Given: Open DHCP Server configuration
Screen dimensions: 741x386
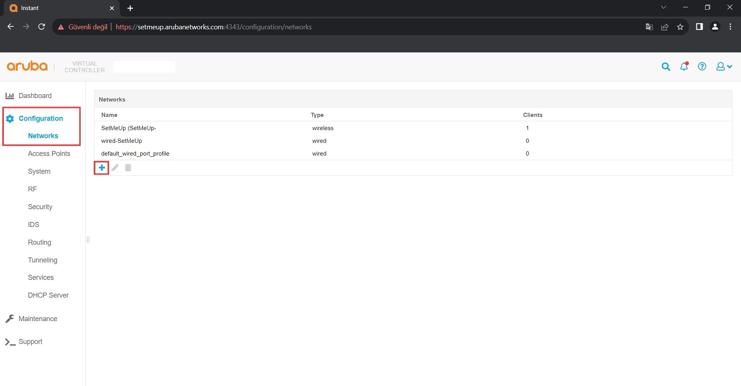Looking at the screenshot, I should (x=48, y=295).
